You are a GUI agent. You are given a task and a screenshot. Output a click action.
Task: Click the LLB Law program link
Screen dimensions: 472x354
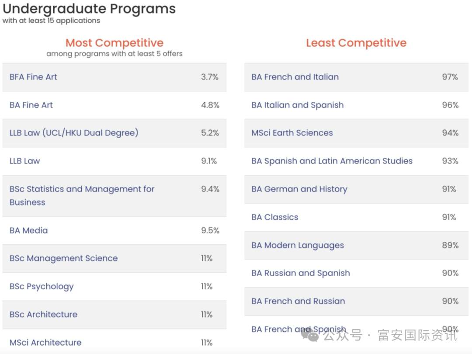click(x=24, y=161)
